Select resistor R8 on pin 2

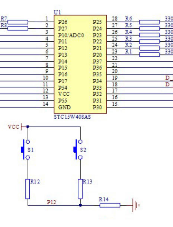point(17,28)
